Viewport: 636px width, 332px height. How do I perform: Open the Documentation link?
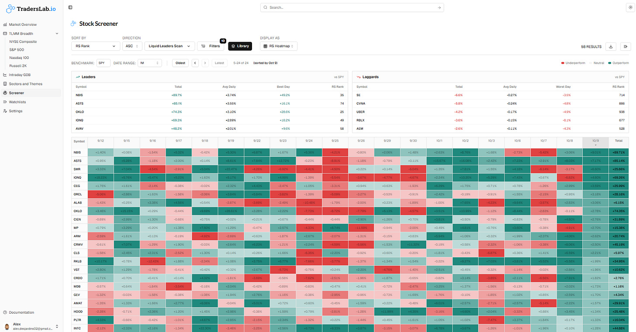pos(21,312)
